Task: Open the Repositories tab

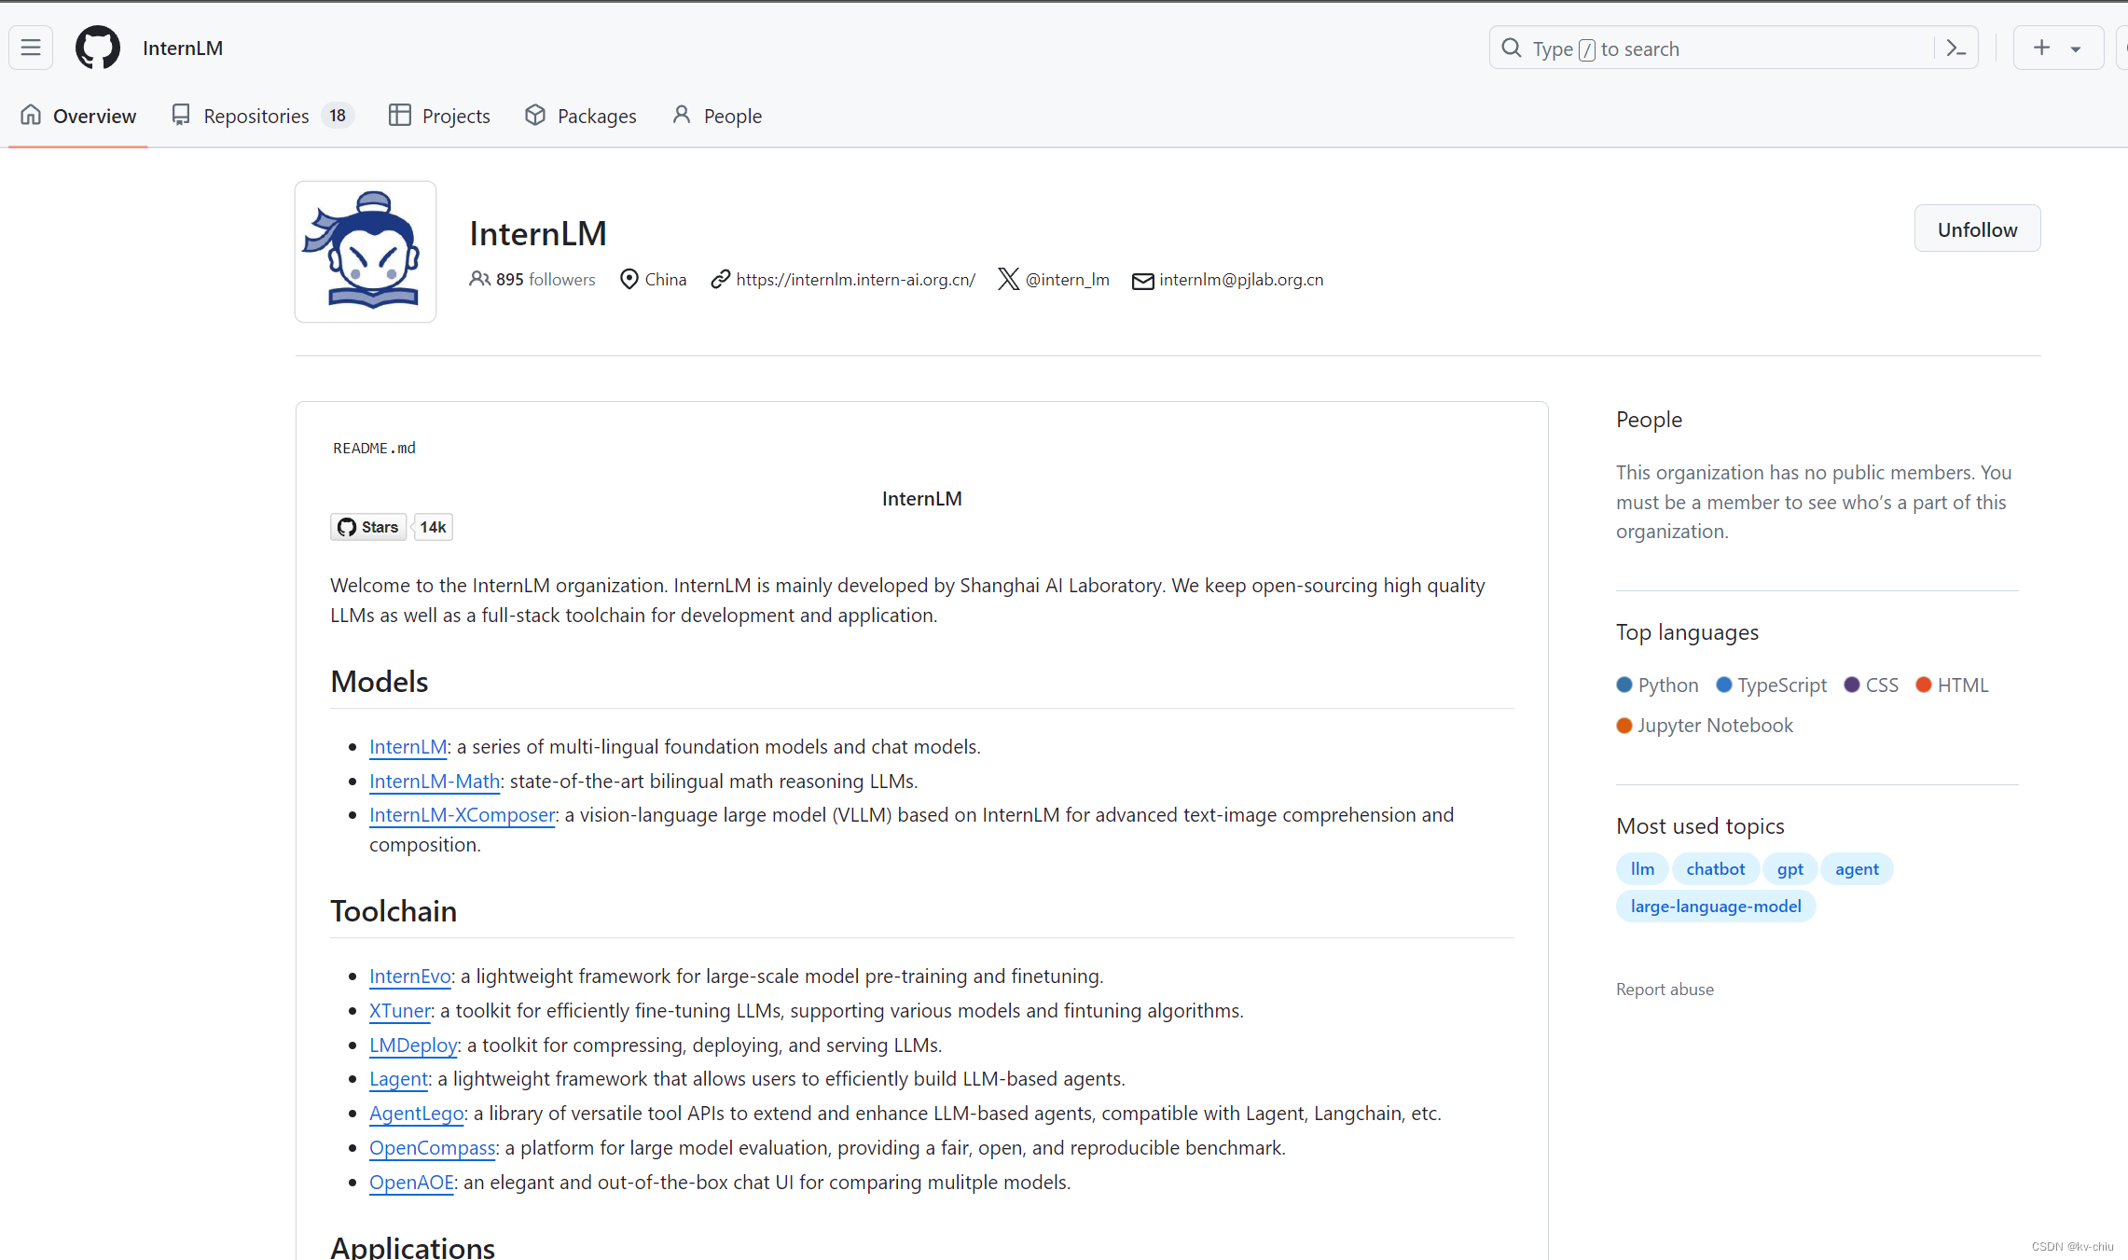Action: click(x=262, y=116)
